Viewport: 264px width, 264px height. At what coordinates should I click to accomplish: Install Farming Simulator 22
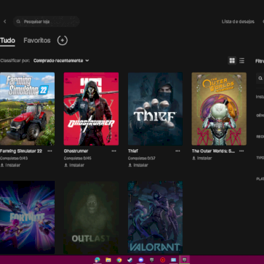[x=11, y=165]
